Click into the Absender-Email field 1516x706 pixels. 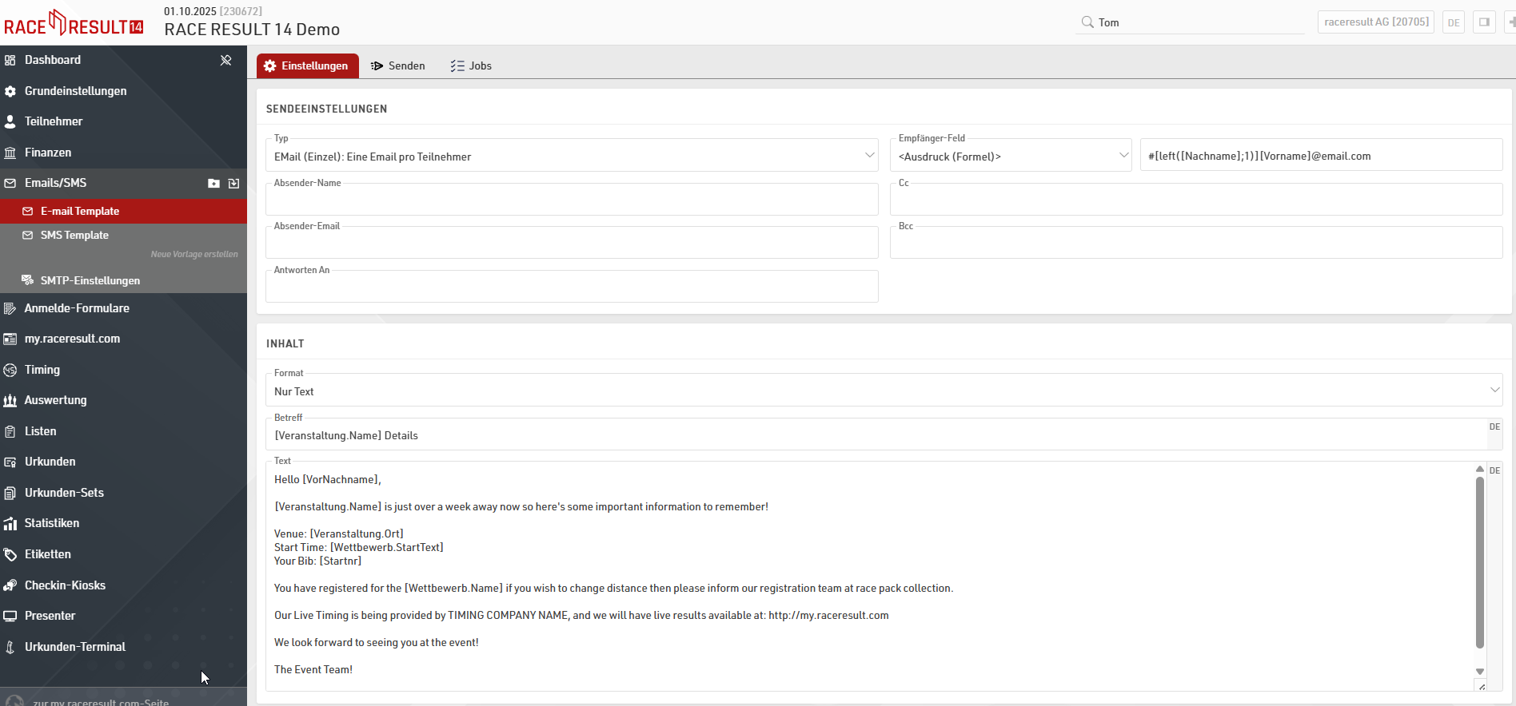[x=572, y=244]
